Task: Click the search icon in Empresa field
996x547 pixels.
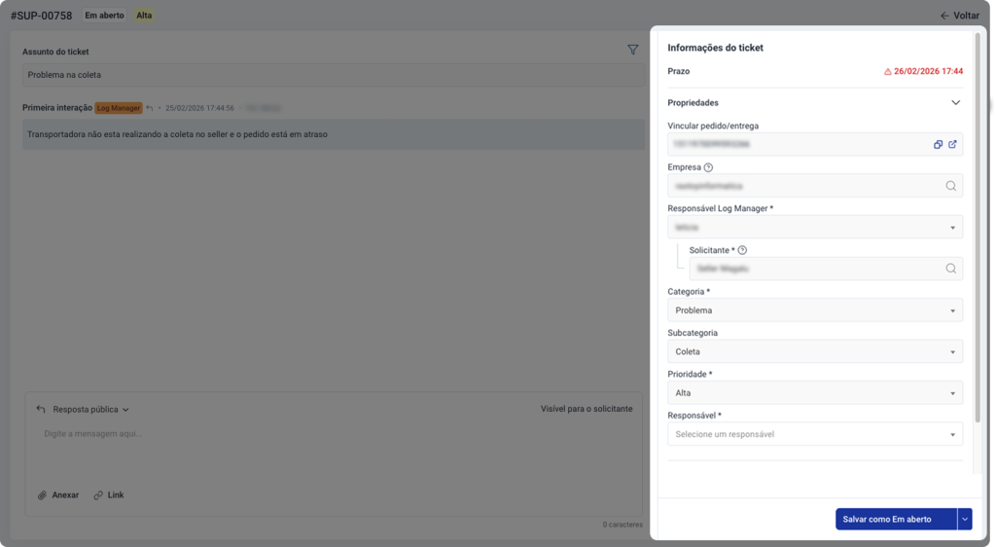Action: [950, 186]
